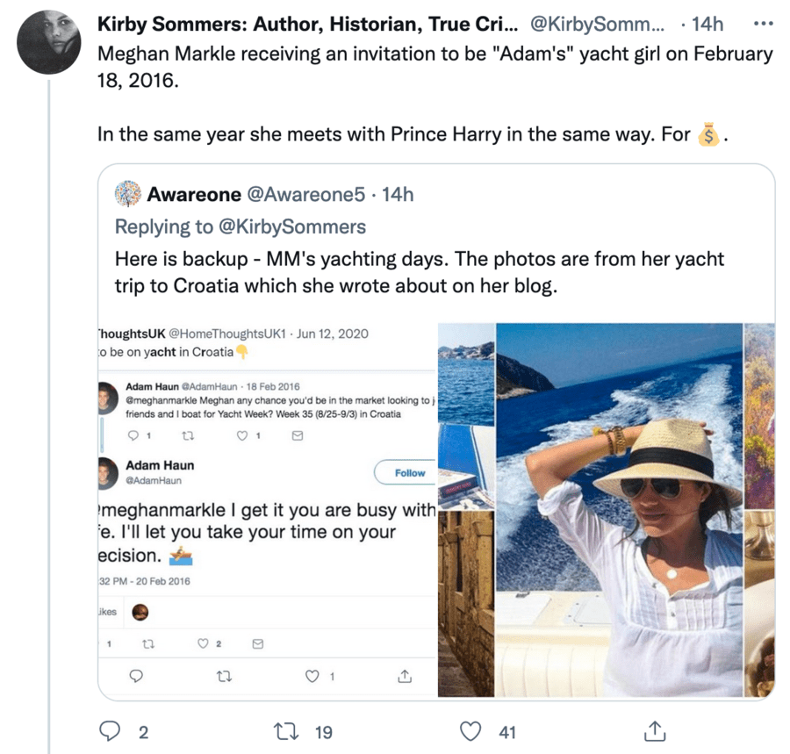Click the 14h timestamp on main tweet

706,23
